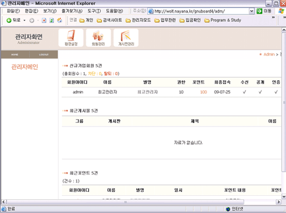Open the 게시판관리 board management icon

point(126,38)
